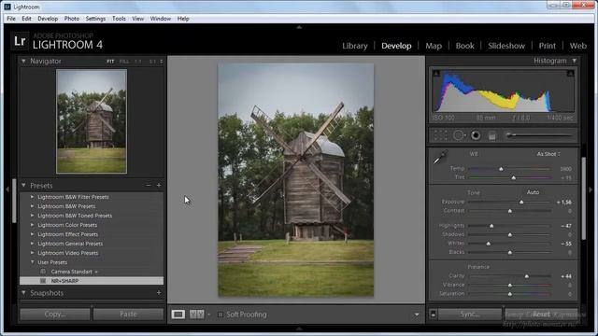Collapse the Histogram panel
598x336 pixels.
click(574, 61)
